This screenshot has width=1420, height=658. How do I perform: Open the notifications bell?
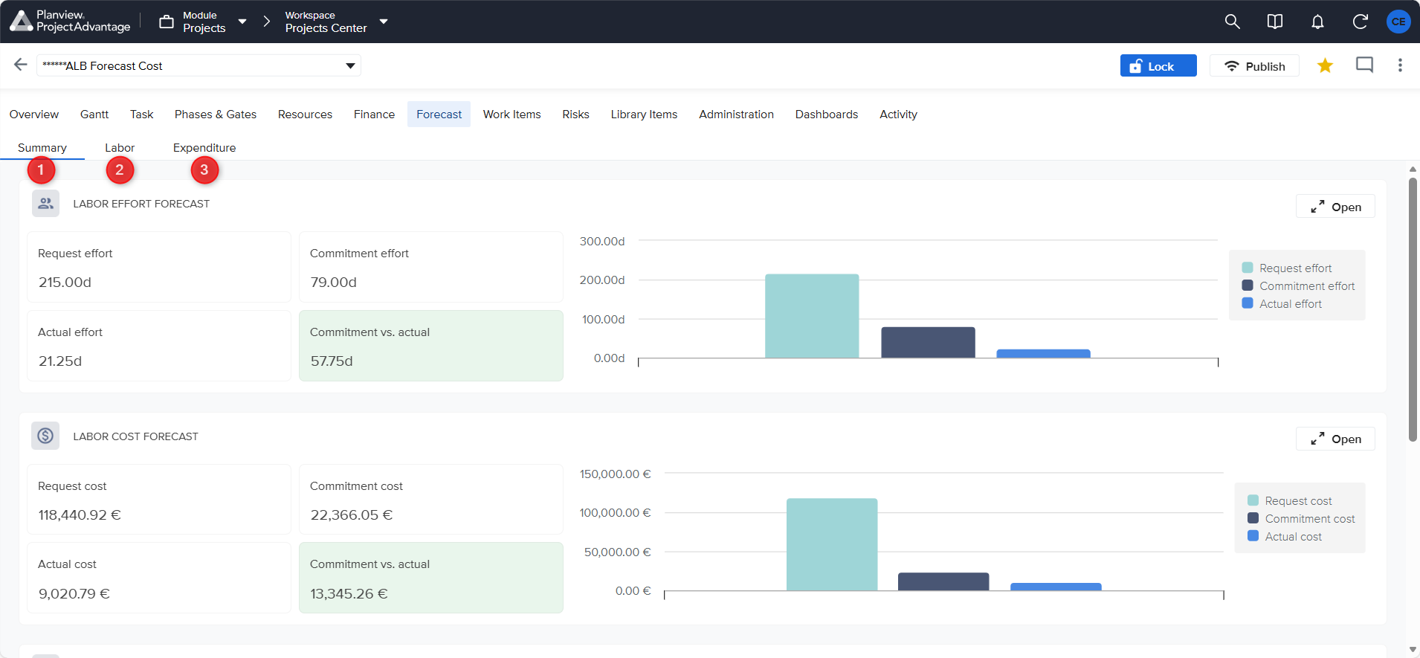point(1317,22)
